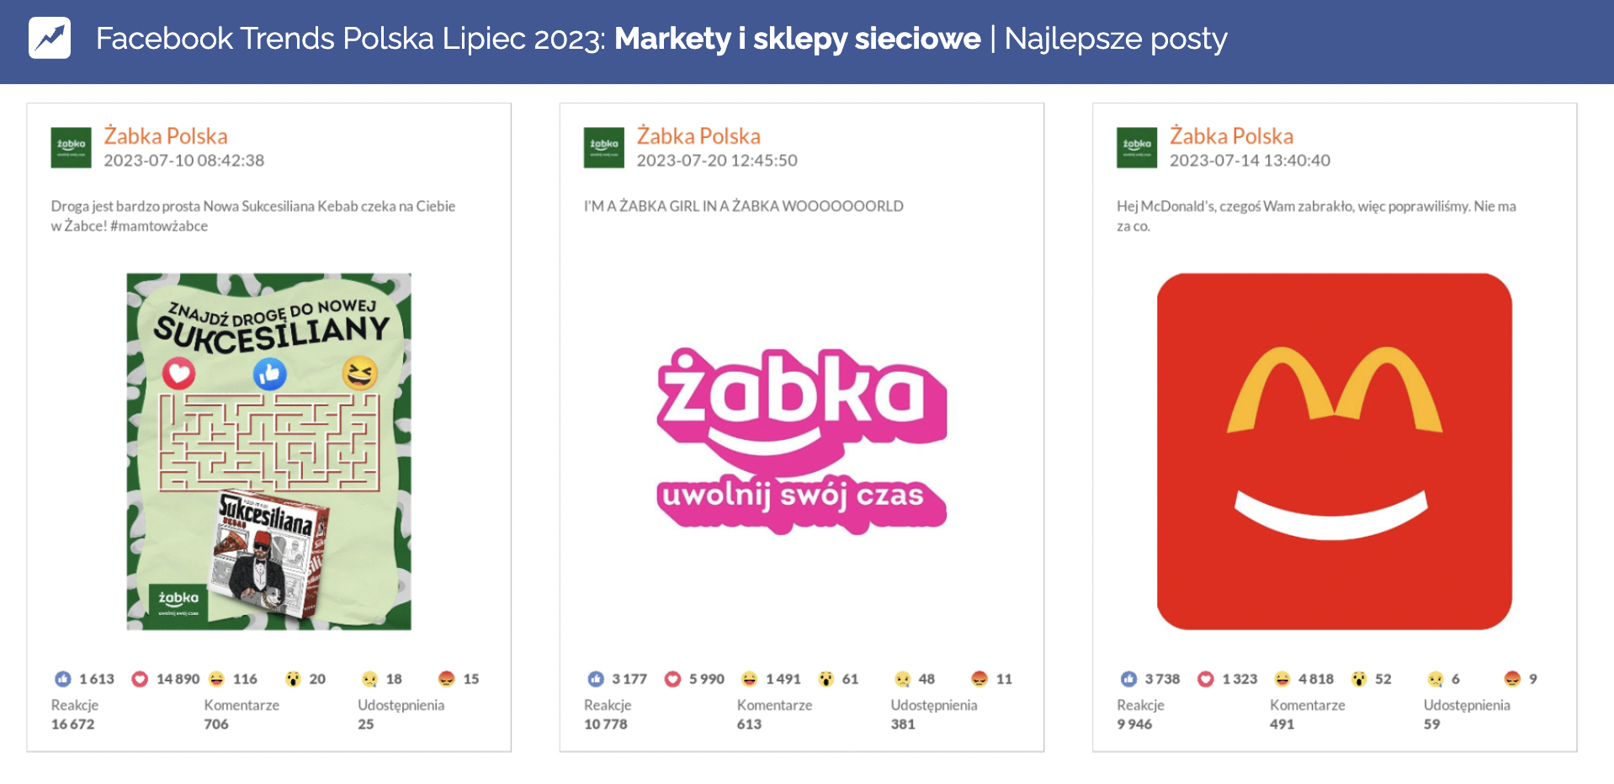
Task: Click the 2023-07-20 12:45:50 timestamp
Action: [x=717, y=161]
